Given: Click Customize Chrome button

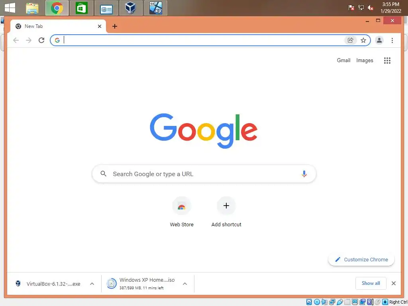Looking at the screenshot, I should point(361,260).
